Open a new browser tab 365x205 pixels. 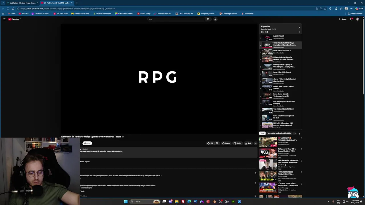[x=77, y=3]
